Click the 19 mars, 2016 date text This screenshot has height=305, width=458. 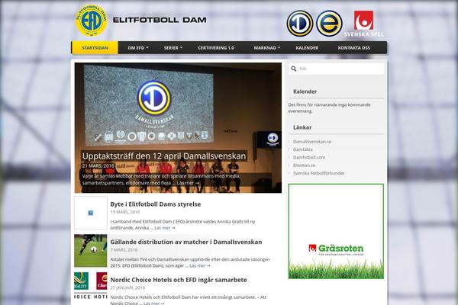click(125, 212)
